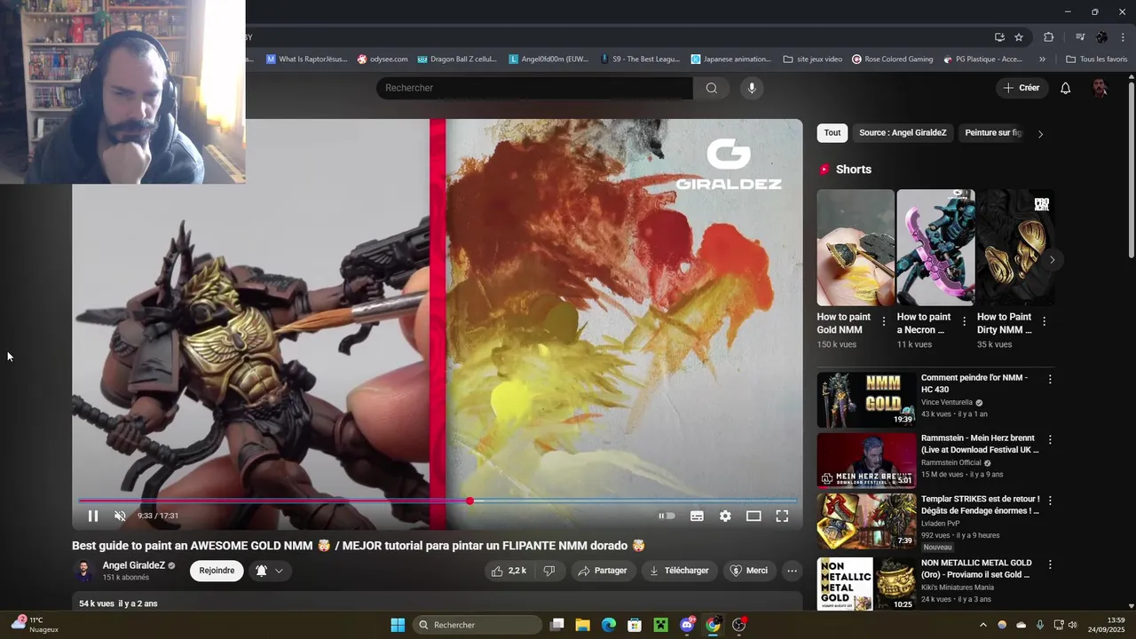Open File Explorer from taskbar
This screenshot has width=1136, height=639.
[x=582, y=625]
